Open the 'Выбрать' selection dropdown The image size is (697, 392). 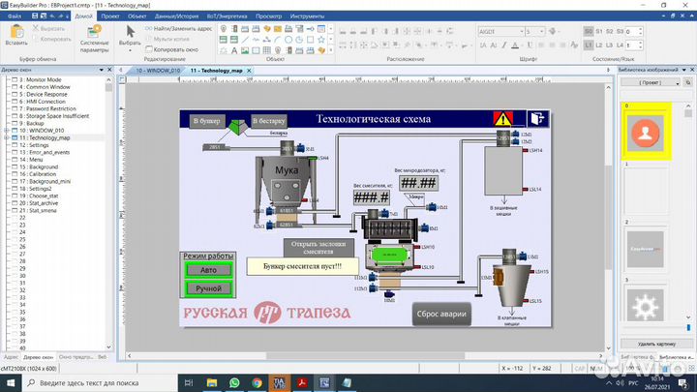(x=130, y=50)
